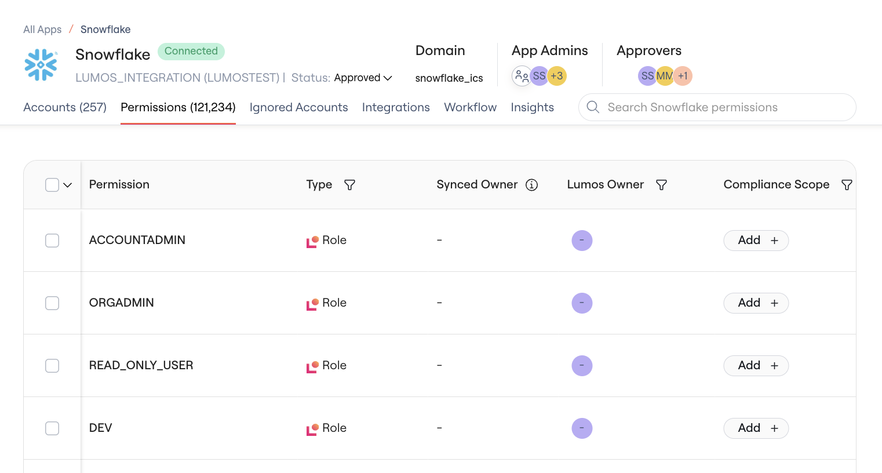This screenshot has width=882, height=473.
Task: Add compliance scope for ORGADMIN
Action: pos(756,303)
